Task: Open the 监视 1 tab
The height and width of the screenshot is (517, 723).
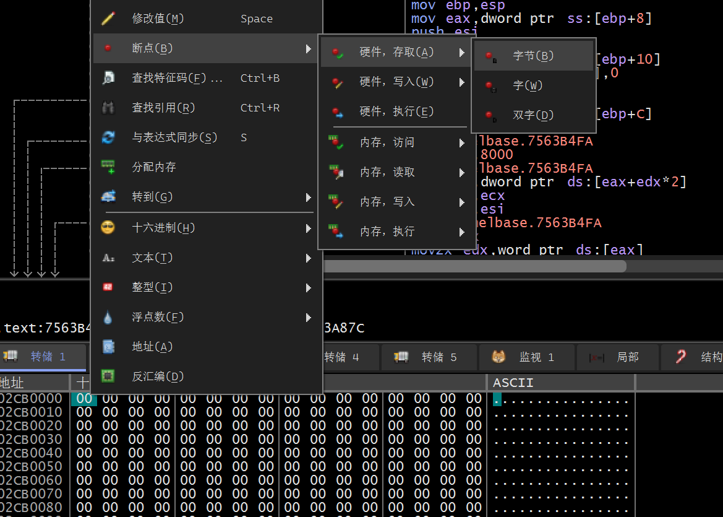Action: click(x=527, y=357)
